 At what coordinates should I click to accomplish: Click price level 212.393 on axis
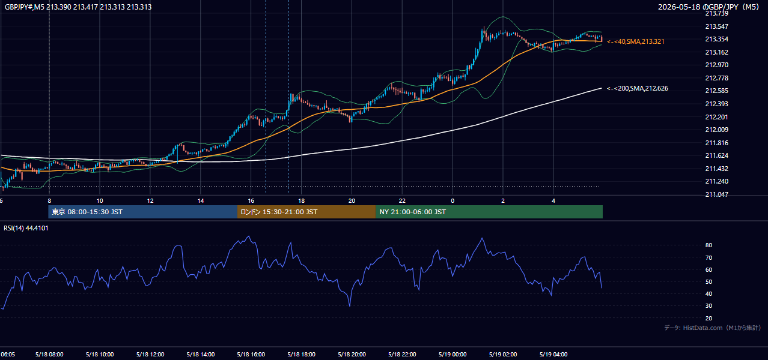[x=716, y=104]
